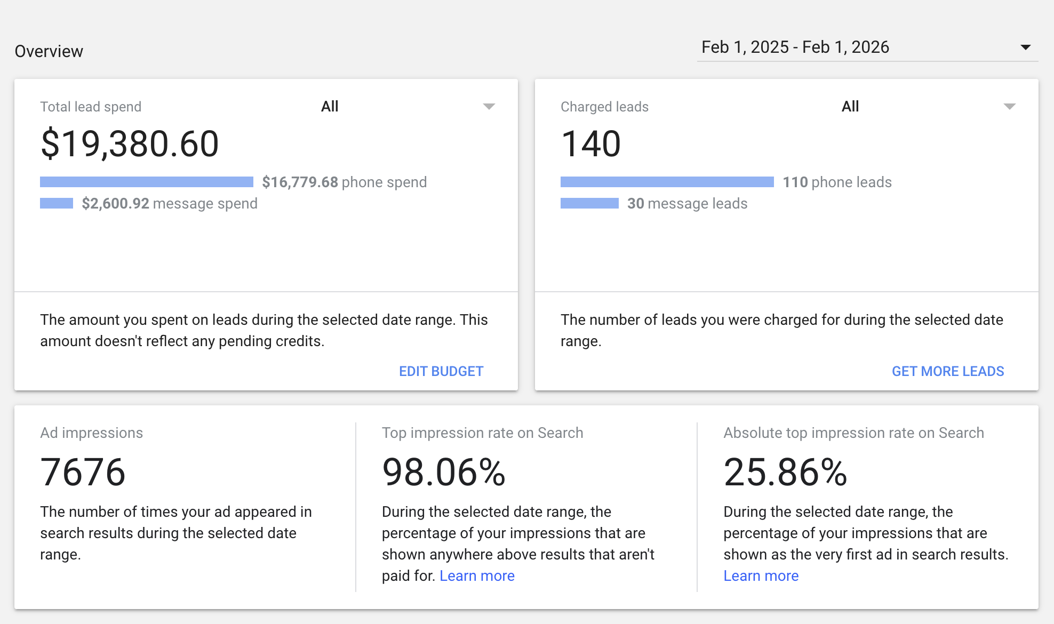Click the EDIT BUDGET button
This screenshot has width=1054, height=624.
441,371
